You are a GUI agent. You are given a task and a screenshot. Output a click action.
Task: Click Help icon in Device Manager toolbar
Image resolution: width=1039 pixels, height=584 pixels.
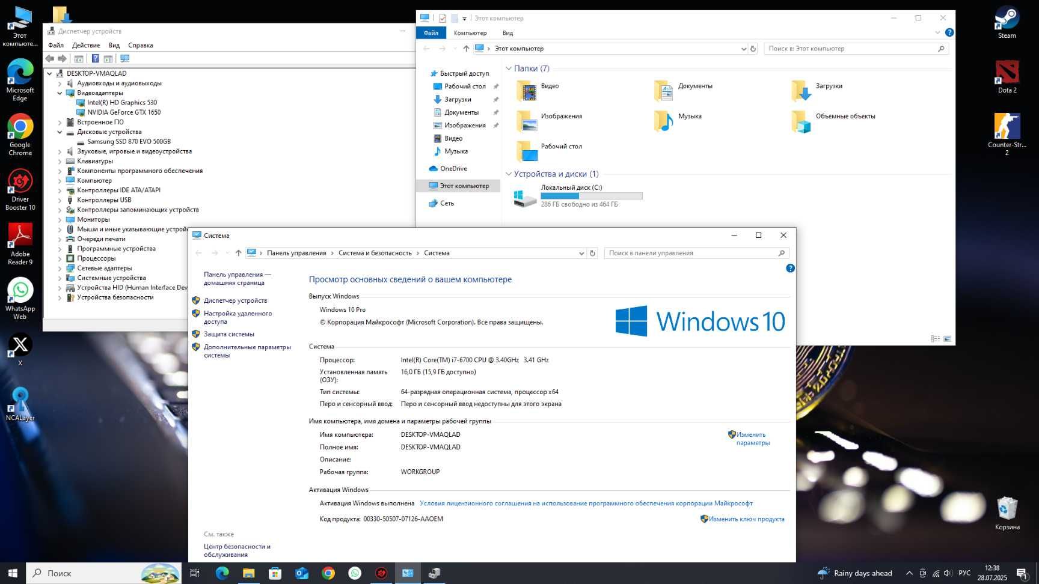[95, 58]
